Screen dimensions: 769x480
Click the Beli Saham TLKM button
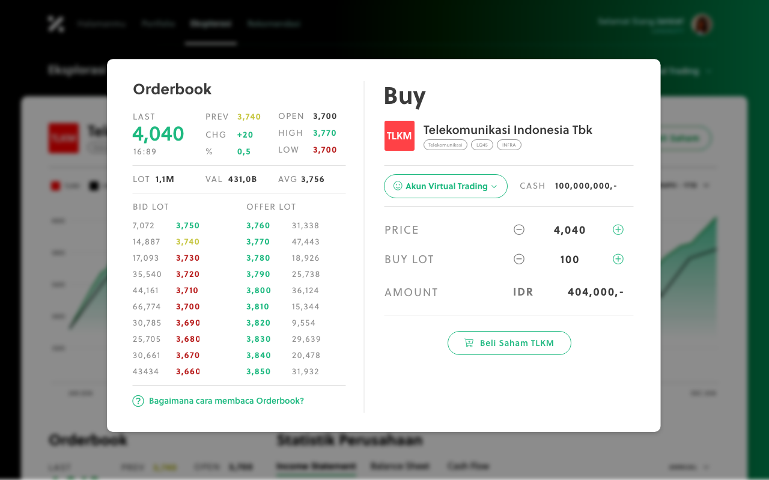509,343
